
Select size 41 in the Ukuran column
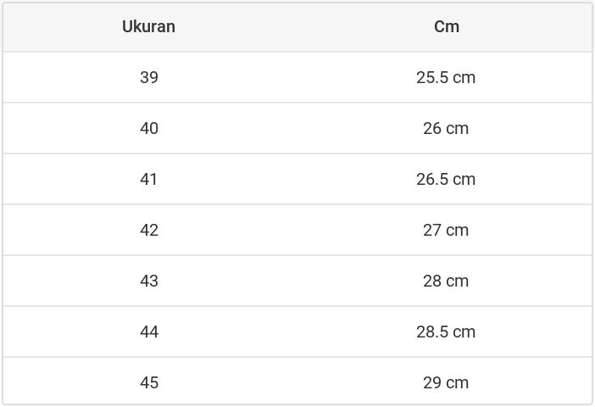(x=149, y=179)
